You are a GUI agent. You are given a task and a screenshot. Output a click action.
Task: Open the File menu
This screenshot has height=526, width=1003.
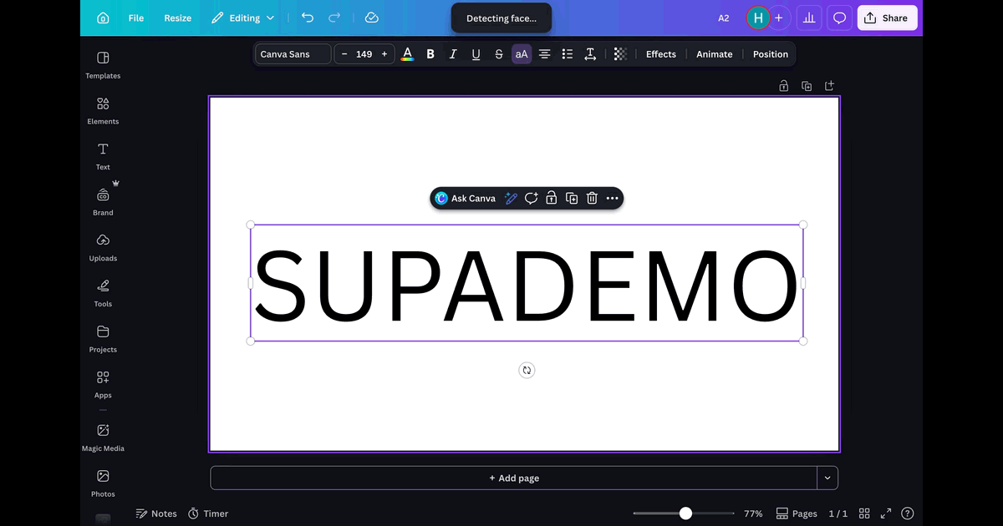(136, 18)
